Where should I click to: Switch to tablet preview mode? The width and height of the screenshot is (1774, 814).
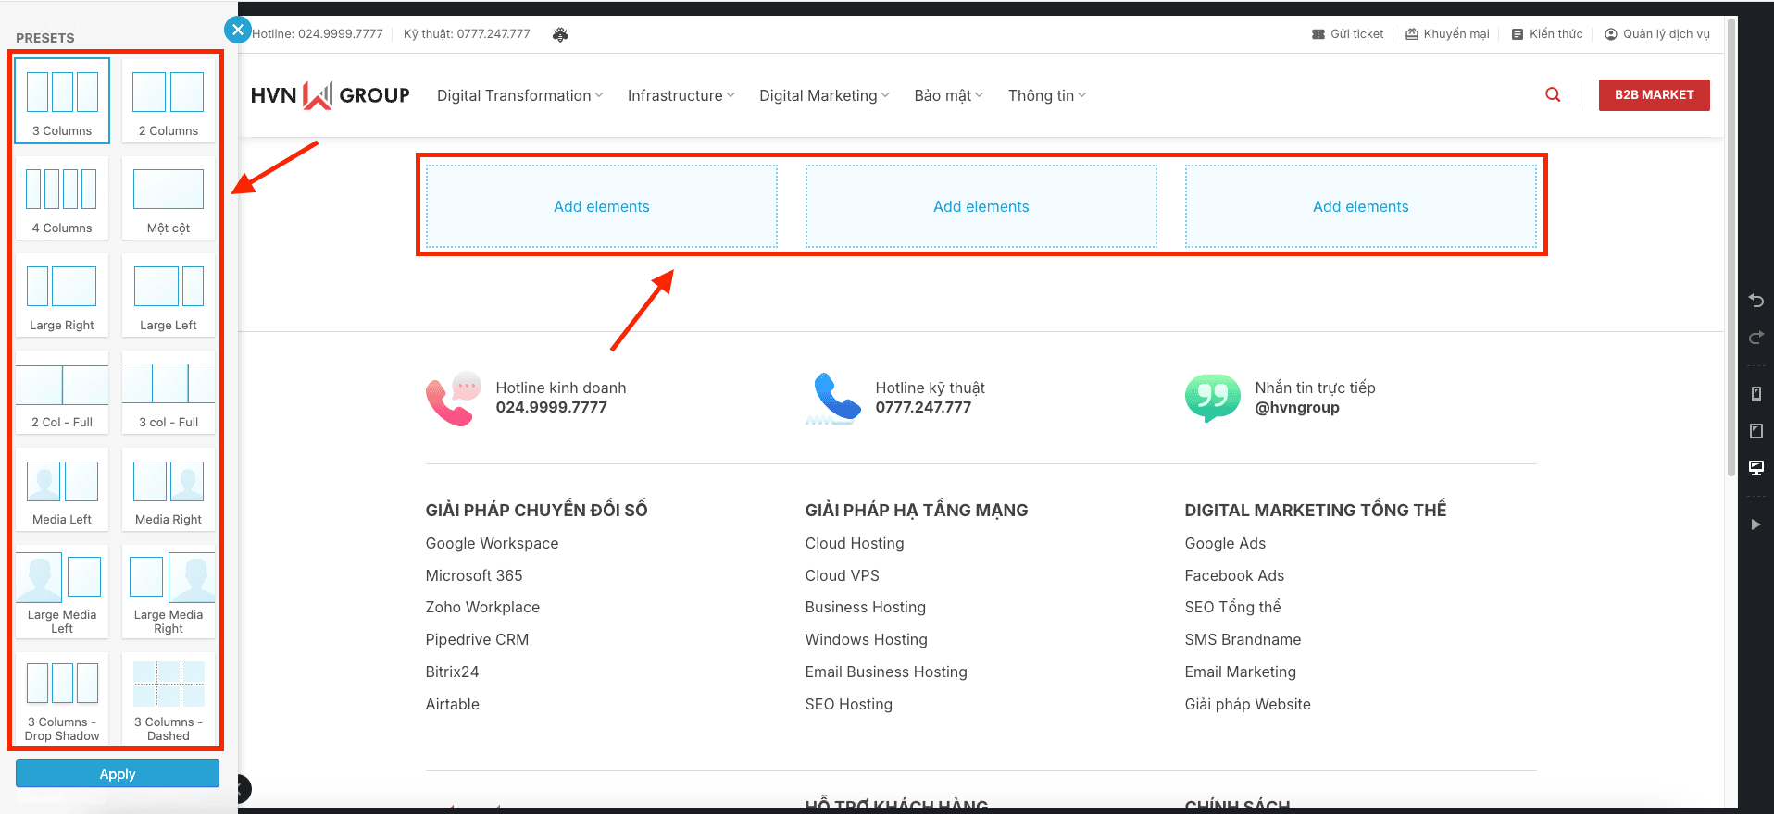(x=1755, y=431)
